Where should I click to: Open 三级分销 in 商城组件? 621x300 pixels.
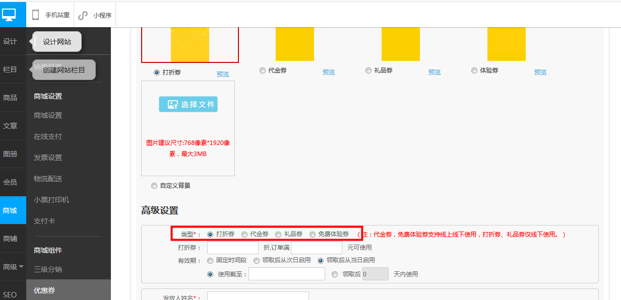coord(48,269)
